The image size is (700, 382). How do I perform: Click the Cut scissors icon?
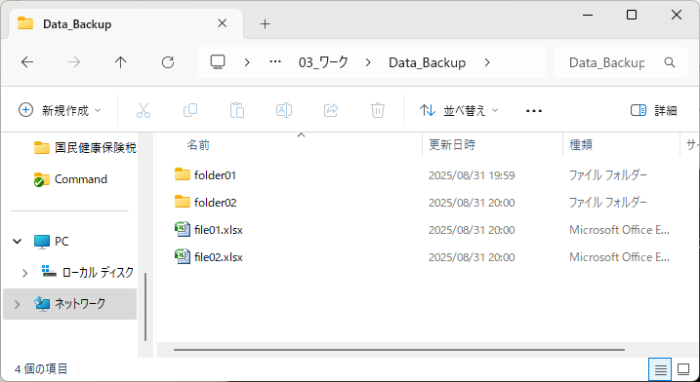pyautogui.click(x=144, y=110)
